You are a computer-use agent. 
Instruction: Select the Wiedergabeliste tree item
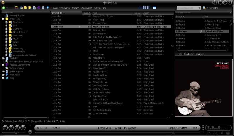17,16
